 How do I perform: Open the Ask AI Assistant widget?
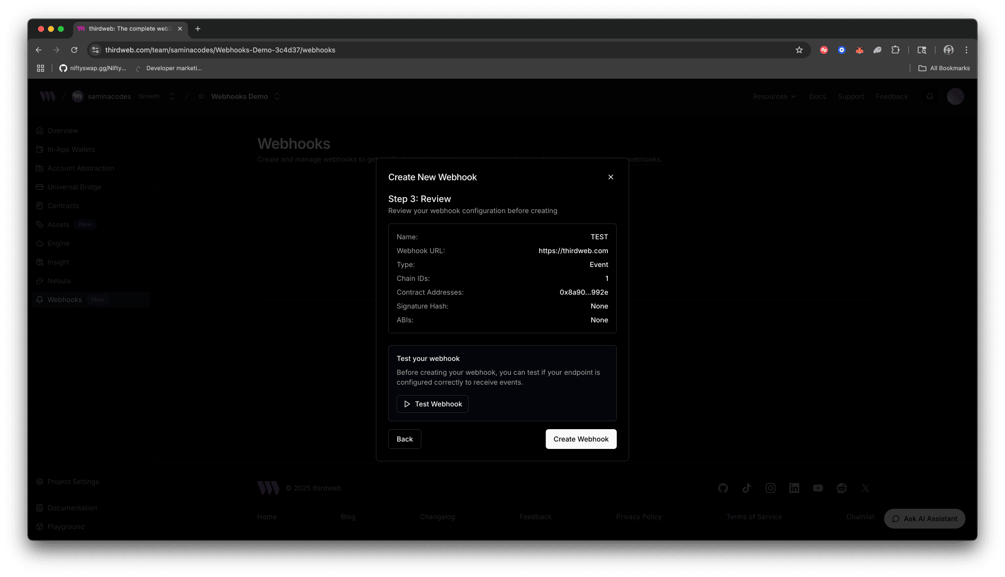coord(924,519)
